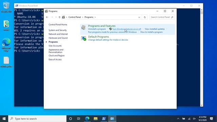This screenshot has height=122, width=217.
Task: Click the Programs and Features icon
Action: pos(83,27)
